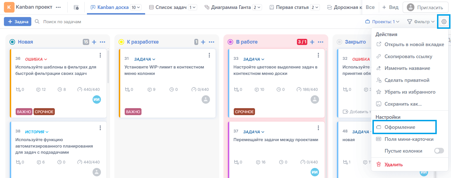Click the Пригласить button
The image size is (451, 178).
[x=425, y=8]
